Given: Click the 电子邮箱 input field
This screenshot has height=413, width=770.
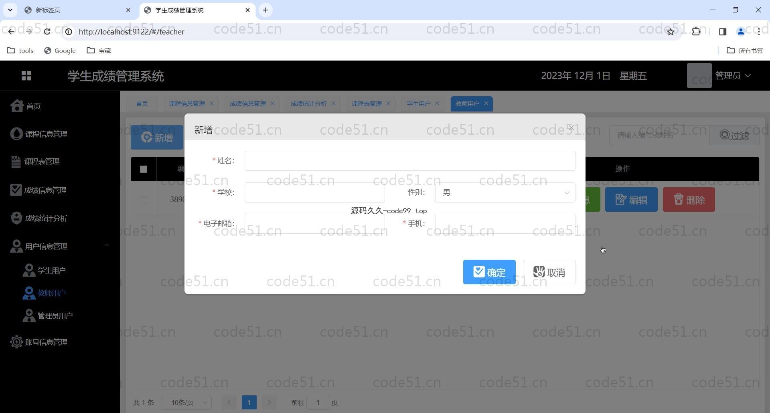Looking at the screenshot, I should tap(315, 224).
